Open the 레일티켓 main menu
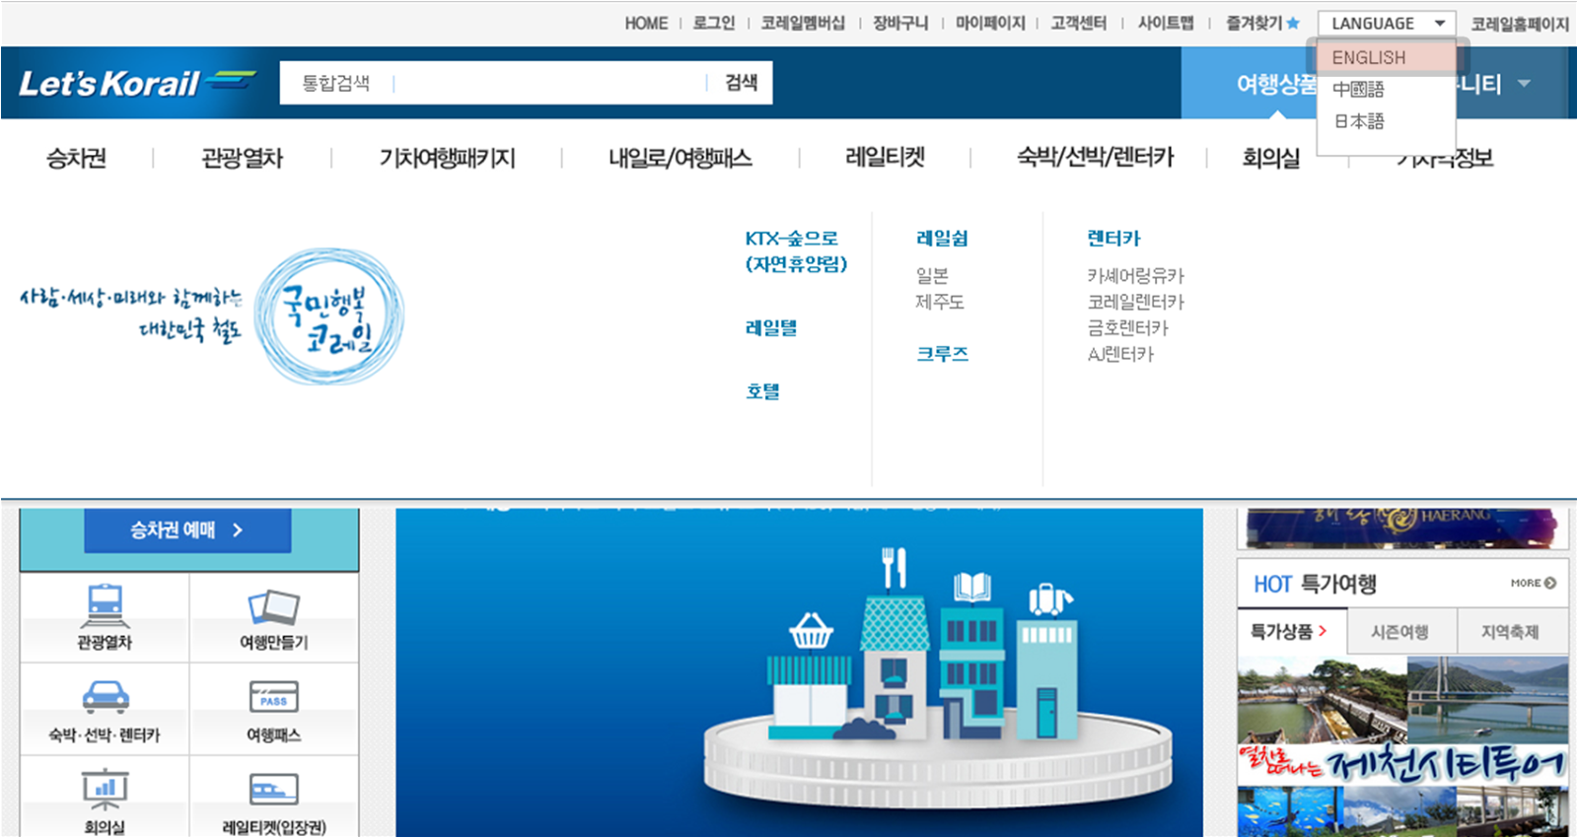1578x838 pixels. pyautogui.click(x=885, y=158)
